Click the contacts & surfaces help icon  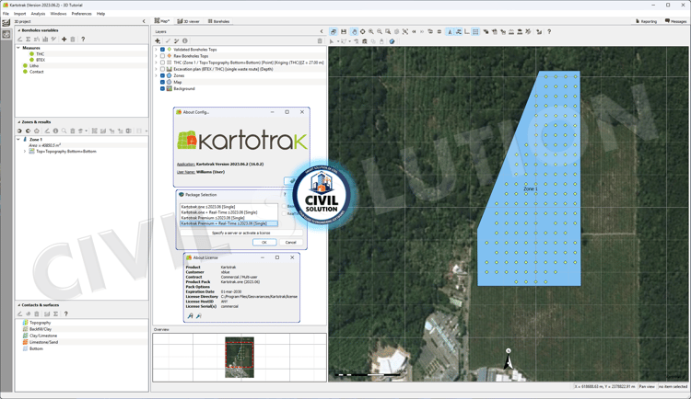[x=65, y=313]
